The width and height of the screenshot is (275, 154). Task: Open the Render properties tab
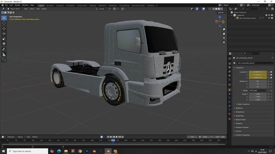coord(230,64)
